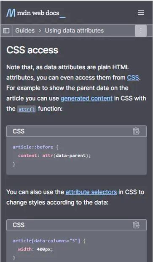153x262 pixels.
Task: Open the generated content link
Action: tap(86, 98)
